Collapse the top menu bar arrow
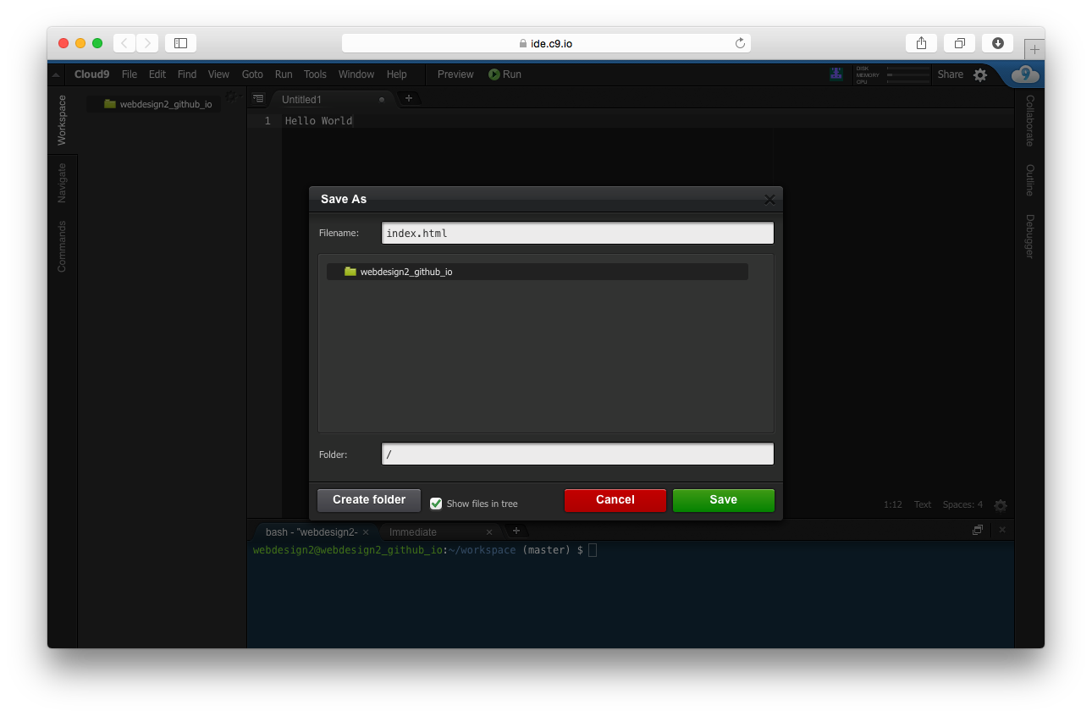The image size is (1092, 716). click(56, 74)
